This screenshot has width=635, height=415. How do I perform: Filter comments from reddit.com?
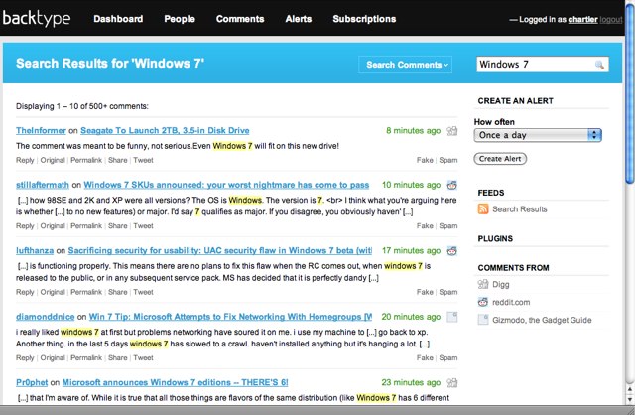(511, 303)
